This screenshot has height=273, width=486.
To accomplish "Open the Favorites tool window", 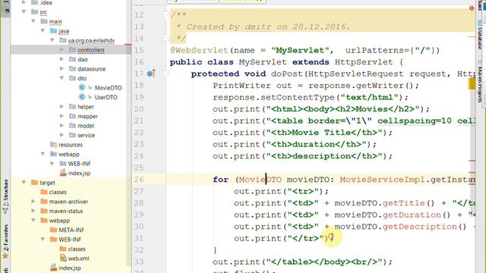I will point(6,241).
